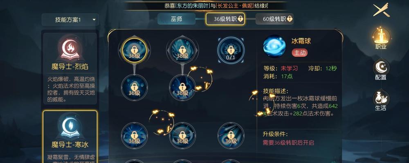This screenshot has width=409, height=163.
Task: Open the 职业 class icon in right sidebar
Action: click(381, 38)
